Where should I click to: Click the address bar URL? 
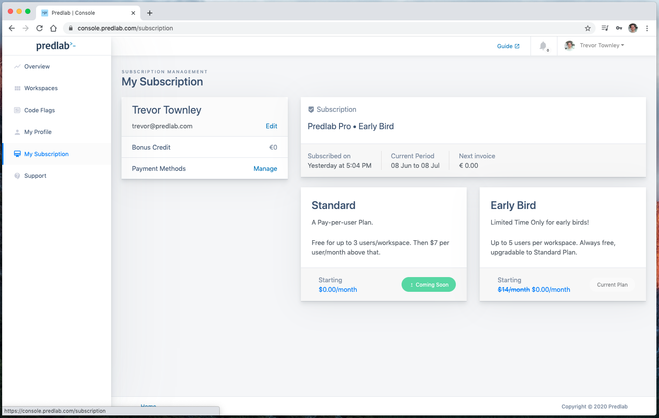(125, 28)
